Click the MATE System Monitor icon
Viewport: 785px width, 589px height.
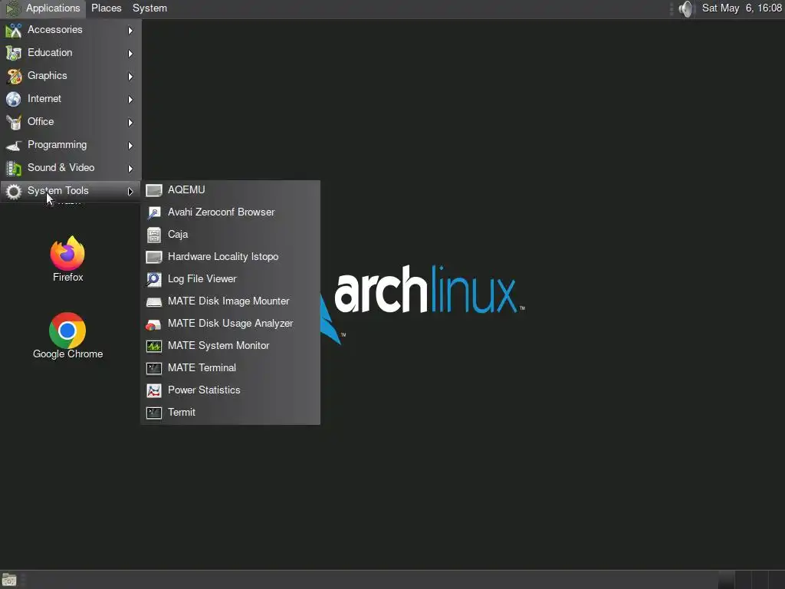(153, 346)
